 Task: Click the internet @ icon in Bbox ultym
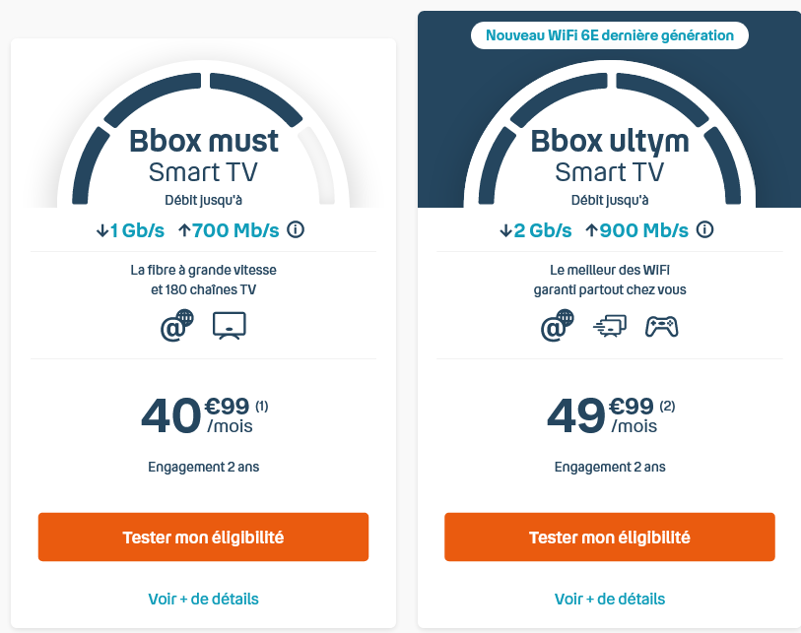pos(557,325)
